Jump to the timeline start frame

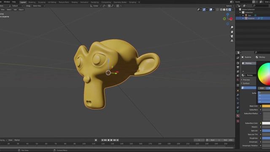103,140
